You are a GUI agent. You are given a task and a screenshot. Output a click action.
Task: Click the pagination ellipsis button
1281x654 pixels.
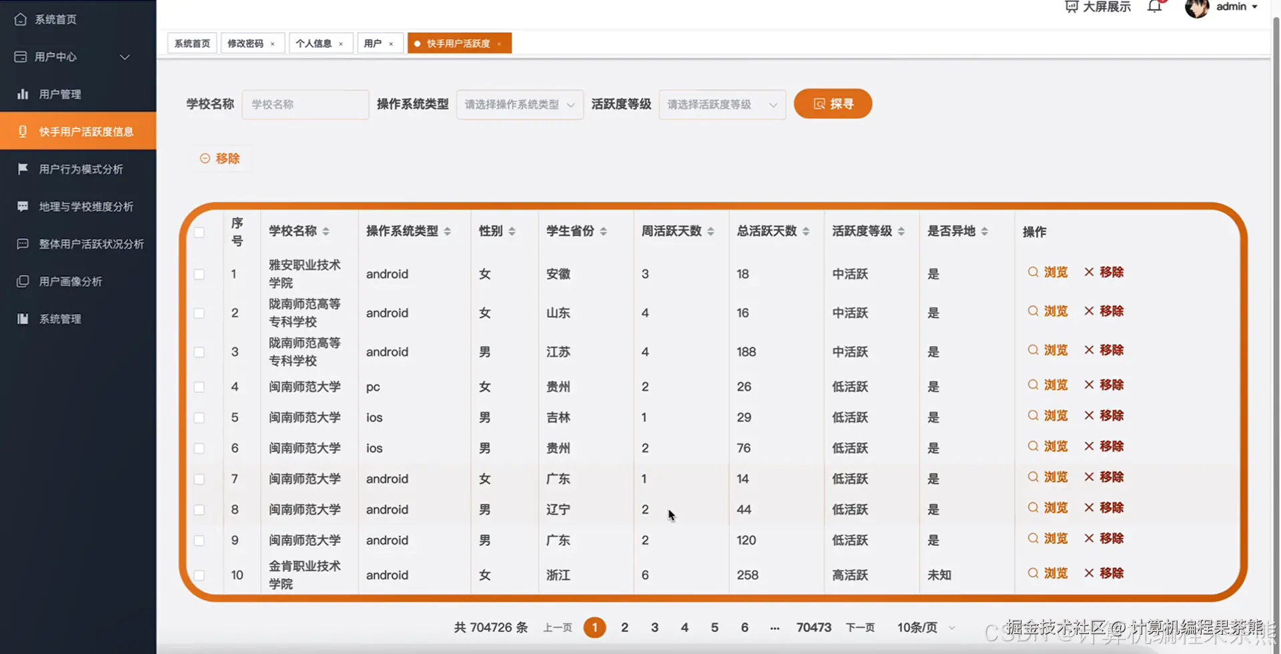coord(775,627)
